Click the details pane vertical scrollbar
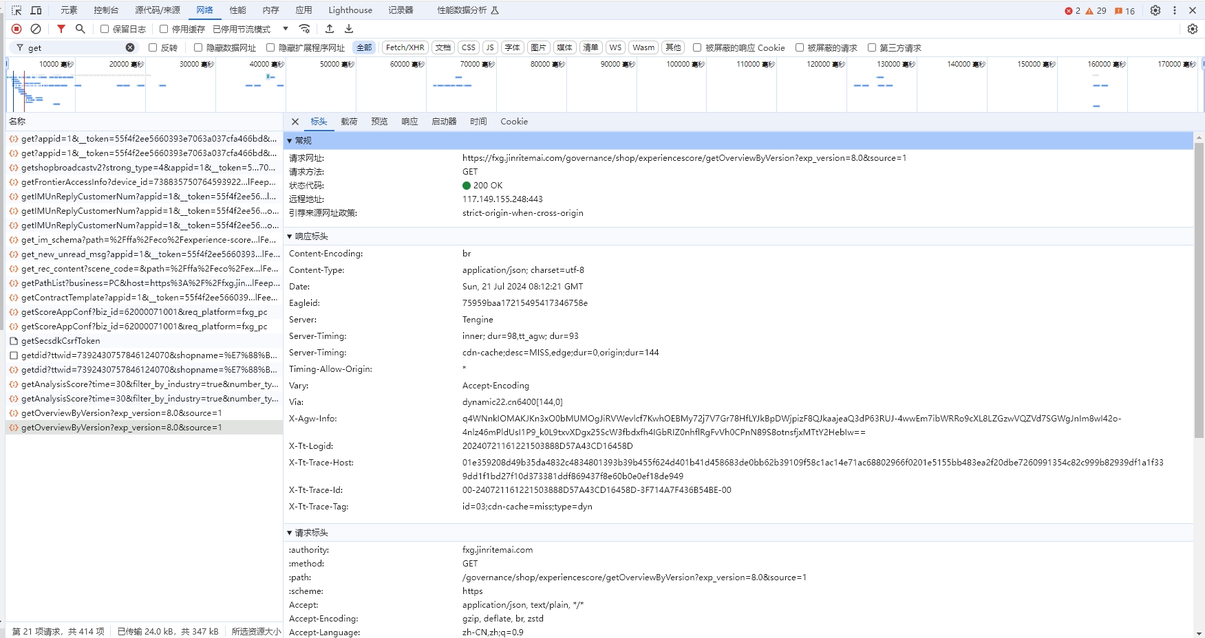 click(x=1199, y=289)
